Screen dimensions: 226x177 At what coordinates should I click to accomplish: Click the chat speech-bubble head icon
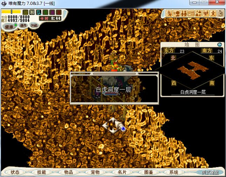click(x=176, y=14)
